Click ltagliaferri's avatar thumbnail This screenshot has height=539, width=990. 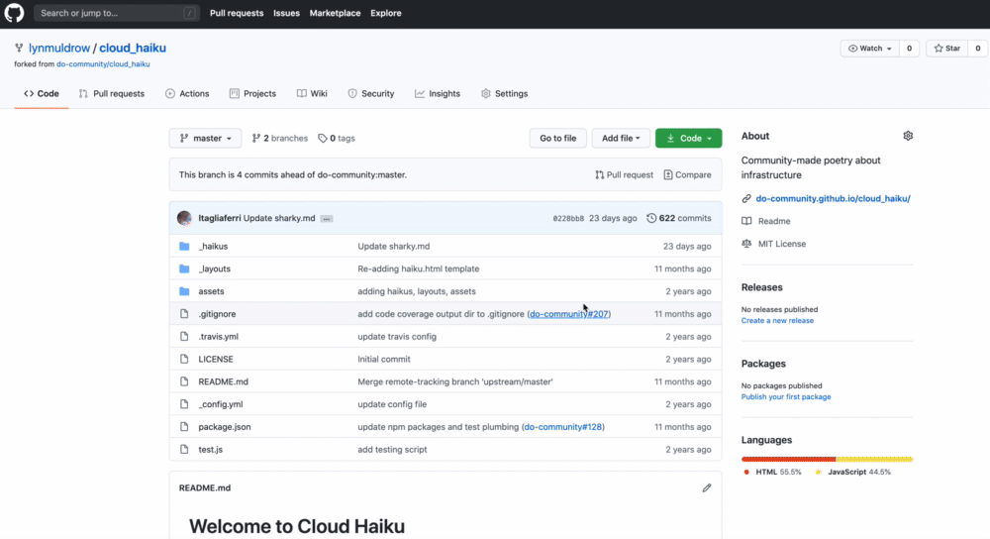tap(184, 218)
